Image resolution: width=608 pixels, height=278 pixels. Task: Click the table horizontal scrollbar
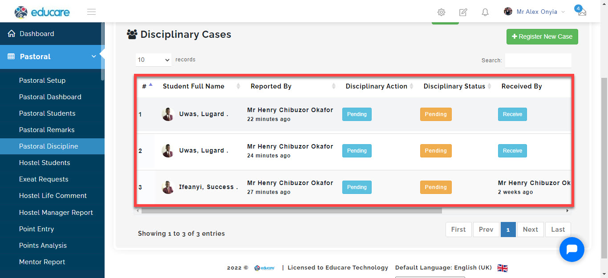[292, 210]
